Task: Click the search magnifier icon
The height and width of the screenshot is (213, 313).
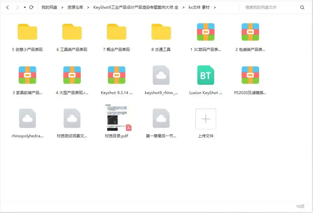Action: pyautogui.click(x=302, y=7)
